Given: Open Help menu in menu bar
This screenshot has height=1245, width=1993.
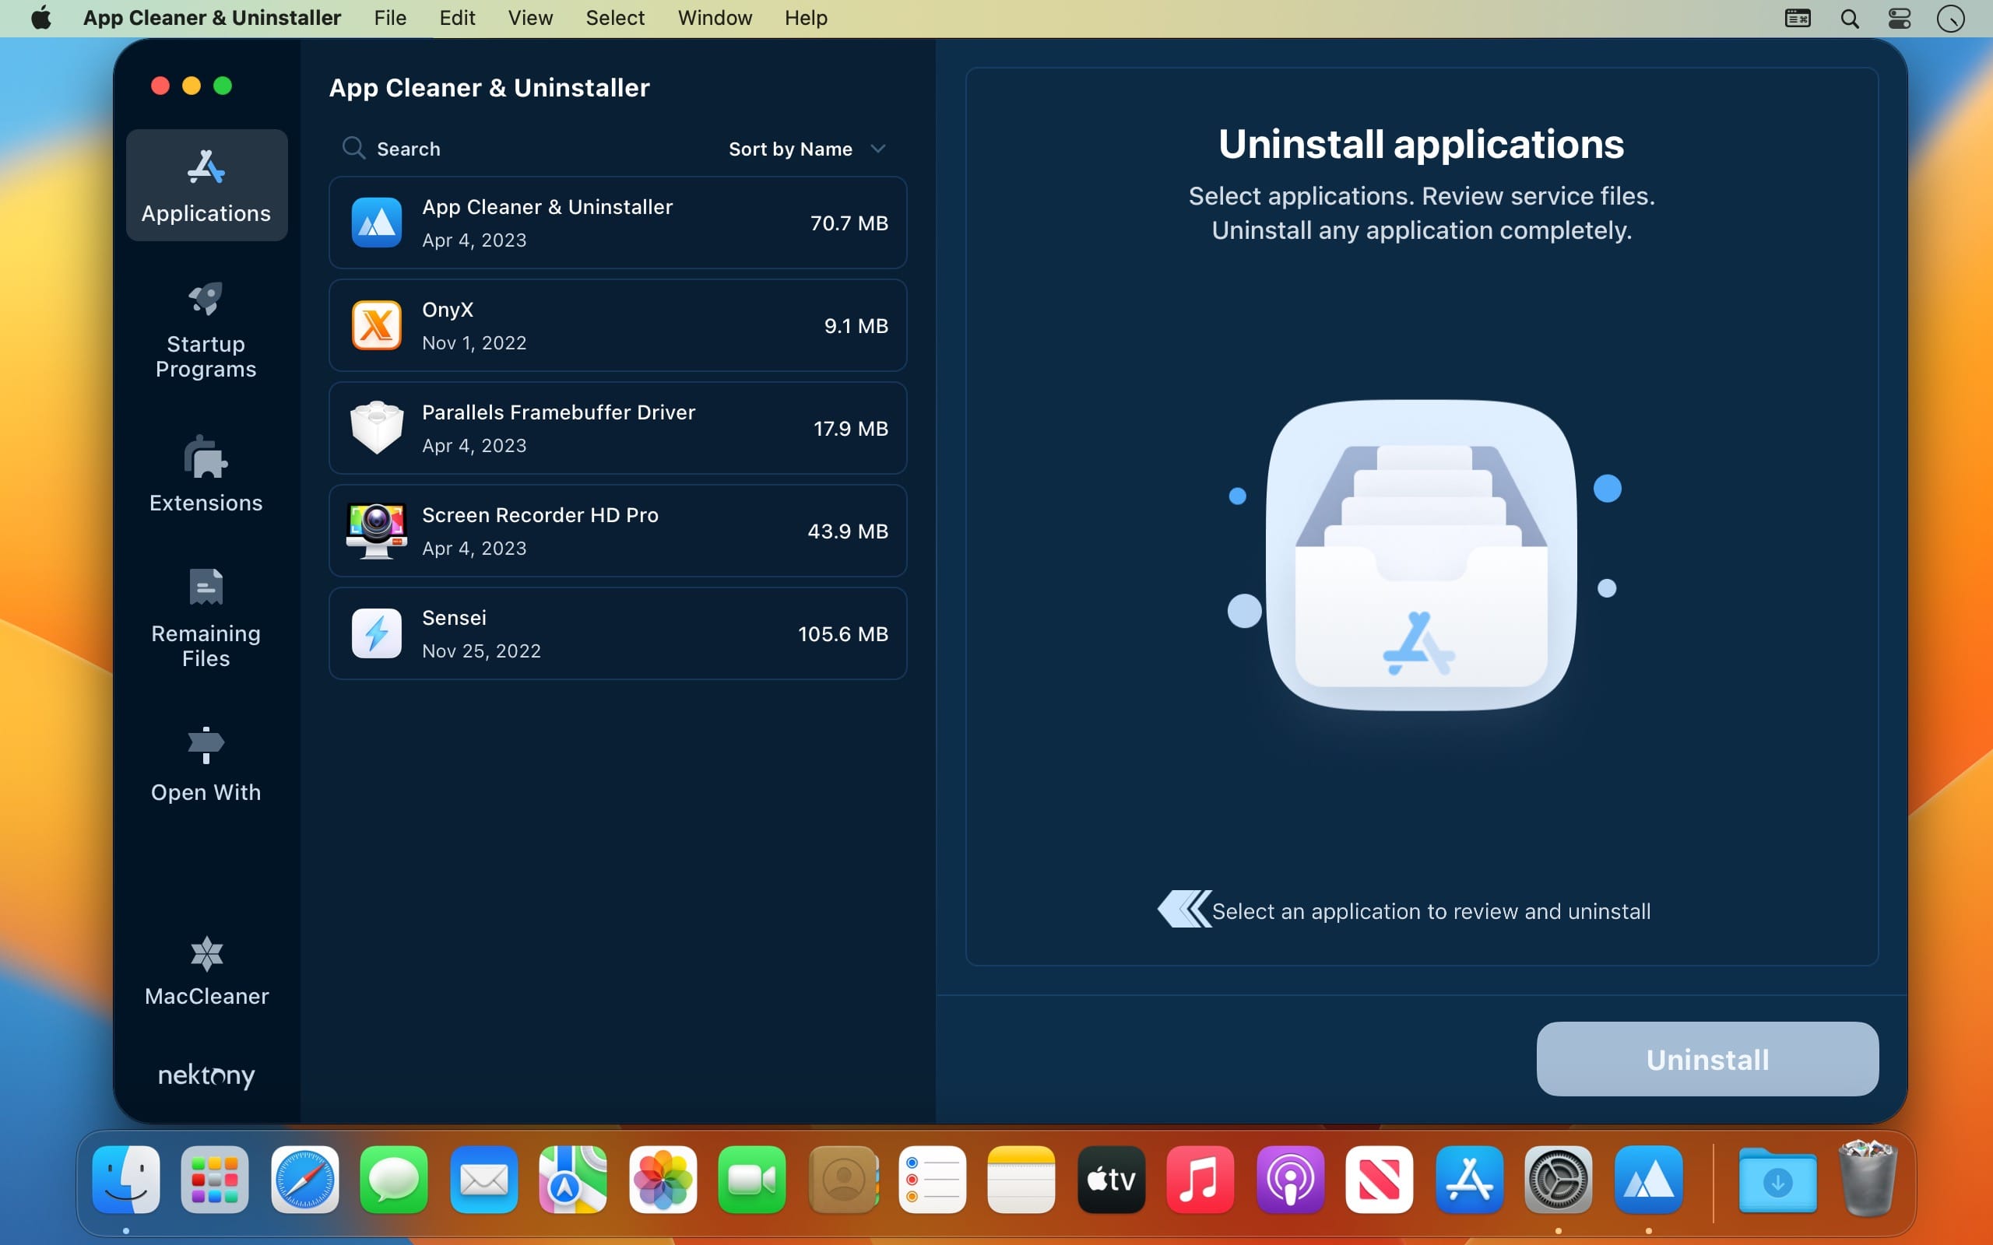Looking at the screenshot, I should coord(807,17).
